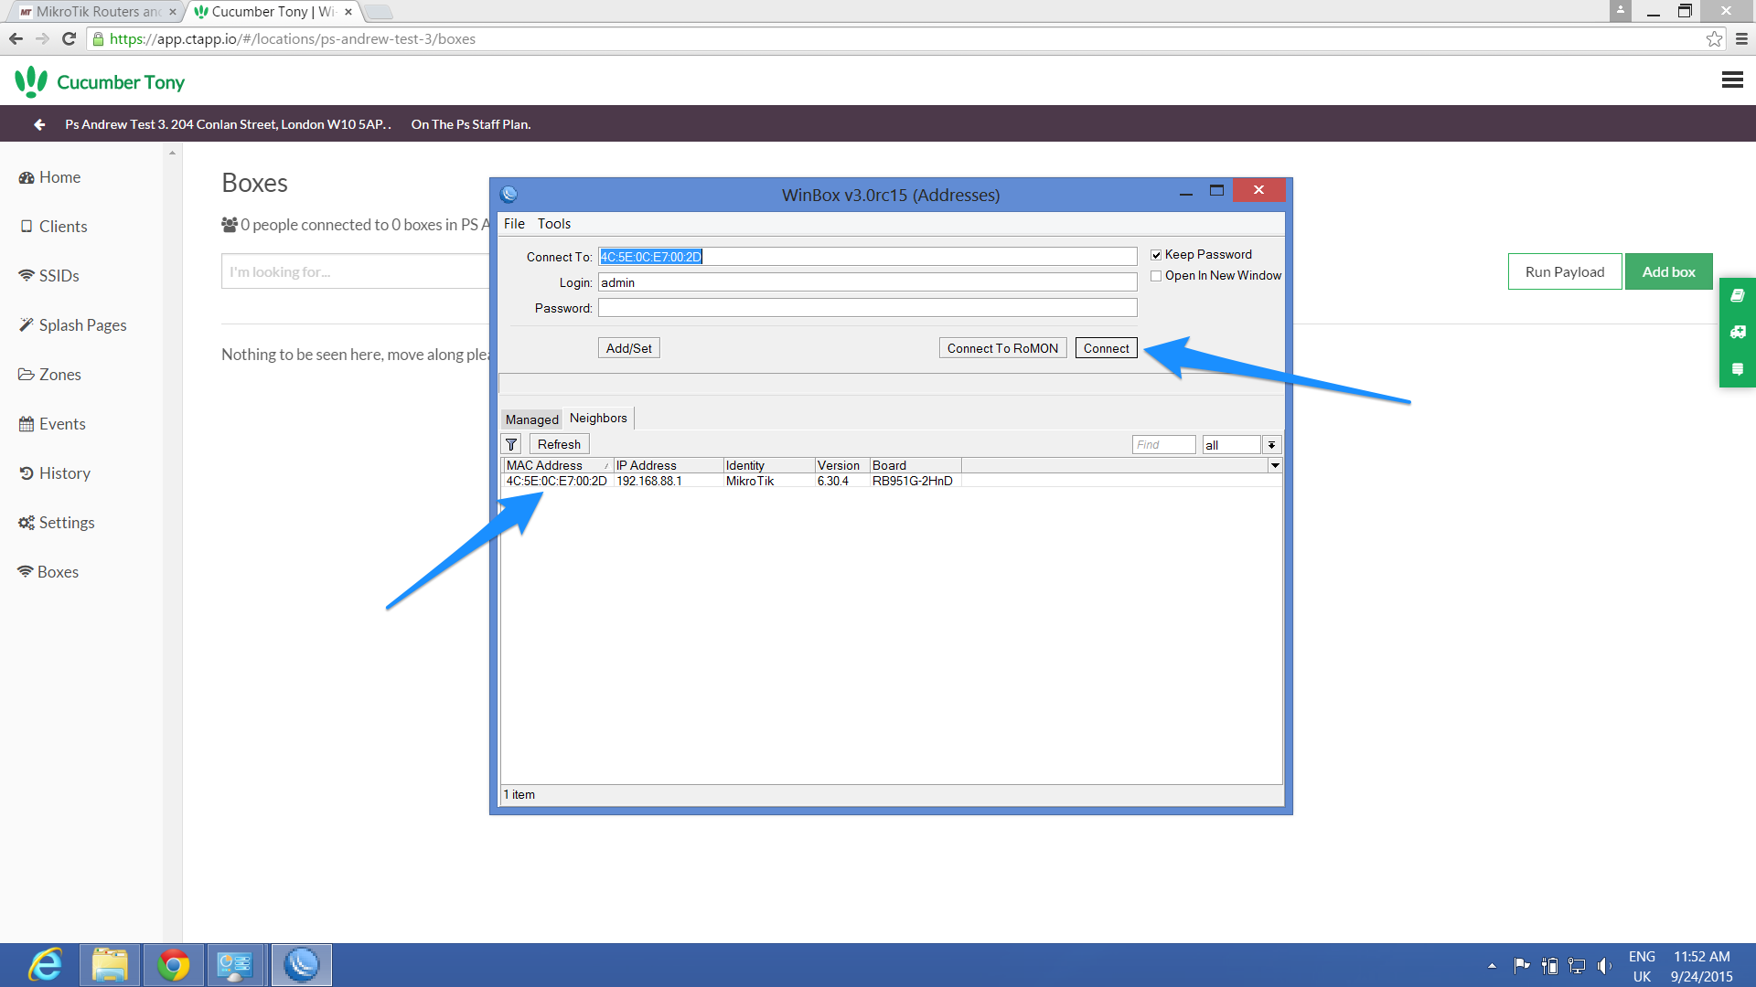
Task: Click the Cucumber Tony logo
Action: (100, 81)
